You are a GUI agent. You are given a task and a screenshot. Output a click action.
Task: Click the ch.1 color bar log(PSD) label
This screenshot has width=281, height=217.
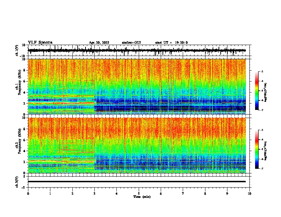[265, 92]
